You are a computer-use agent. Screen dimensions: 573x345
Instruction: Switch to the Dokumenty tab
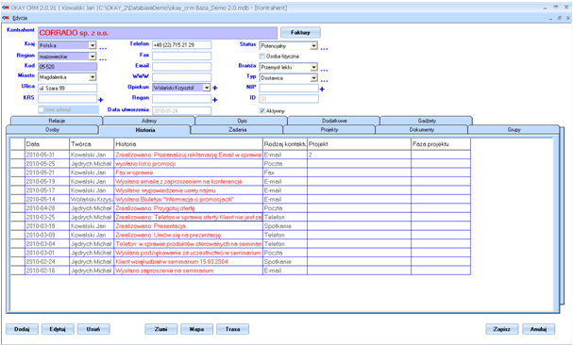tap(421, 129)
